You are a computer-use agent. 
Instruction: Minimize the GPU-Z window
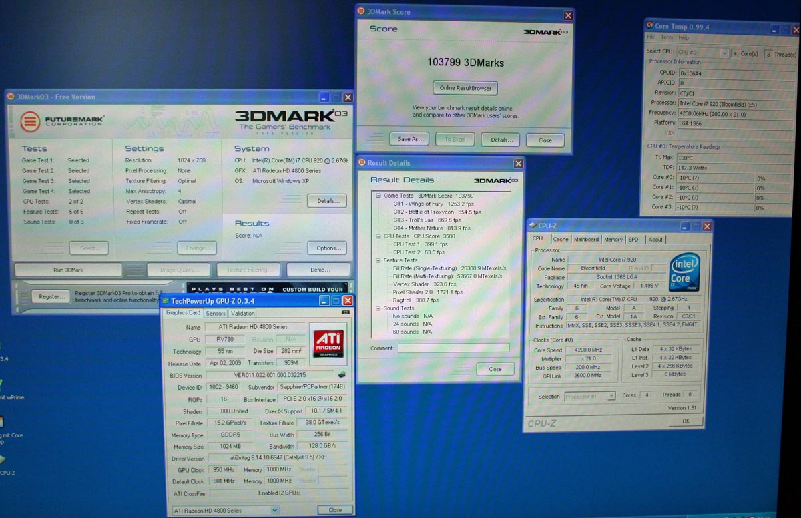(x=324, y=301)
